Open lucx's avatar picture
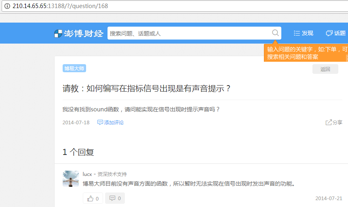This screenshot has height=207, width=348. (71, 178)
